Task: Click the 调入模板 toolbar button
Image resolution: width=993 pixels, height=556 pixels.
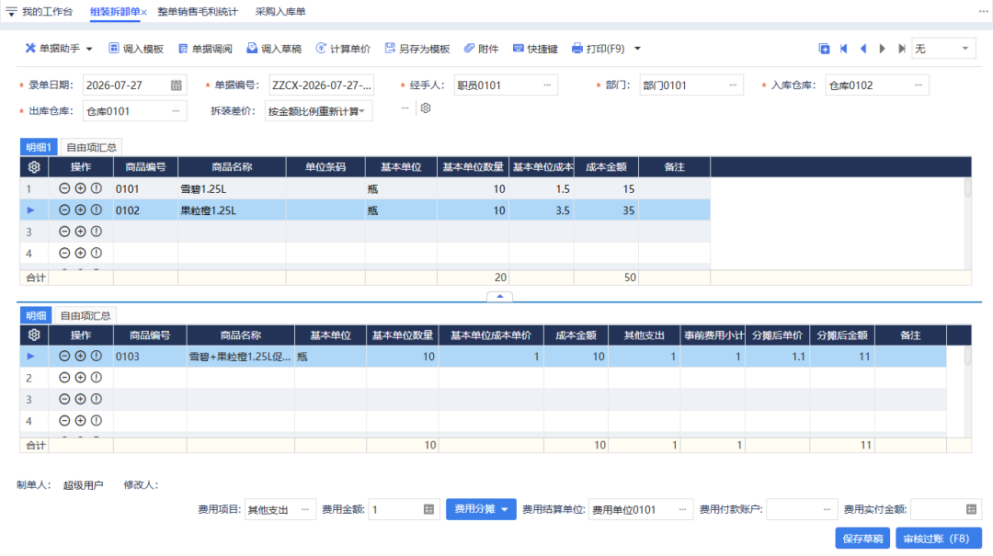Action: click(136, 49)
